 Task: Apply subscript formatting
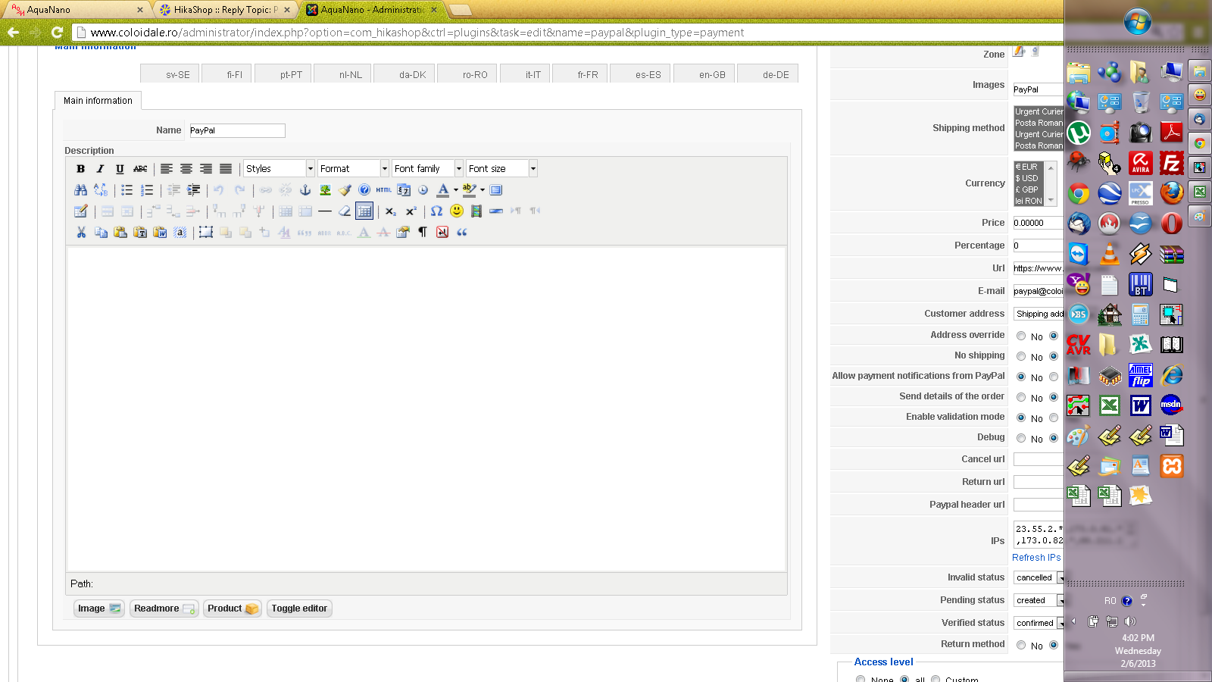tap(391, 211)
